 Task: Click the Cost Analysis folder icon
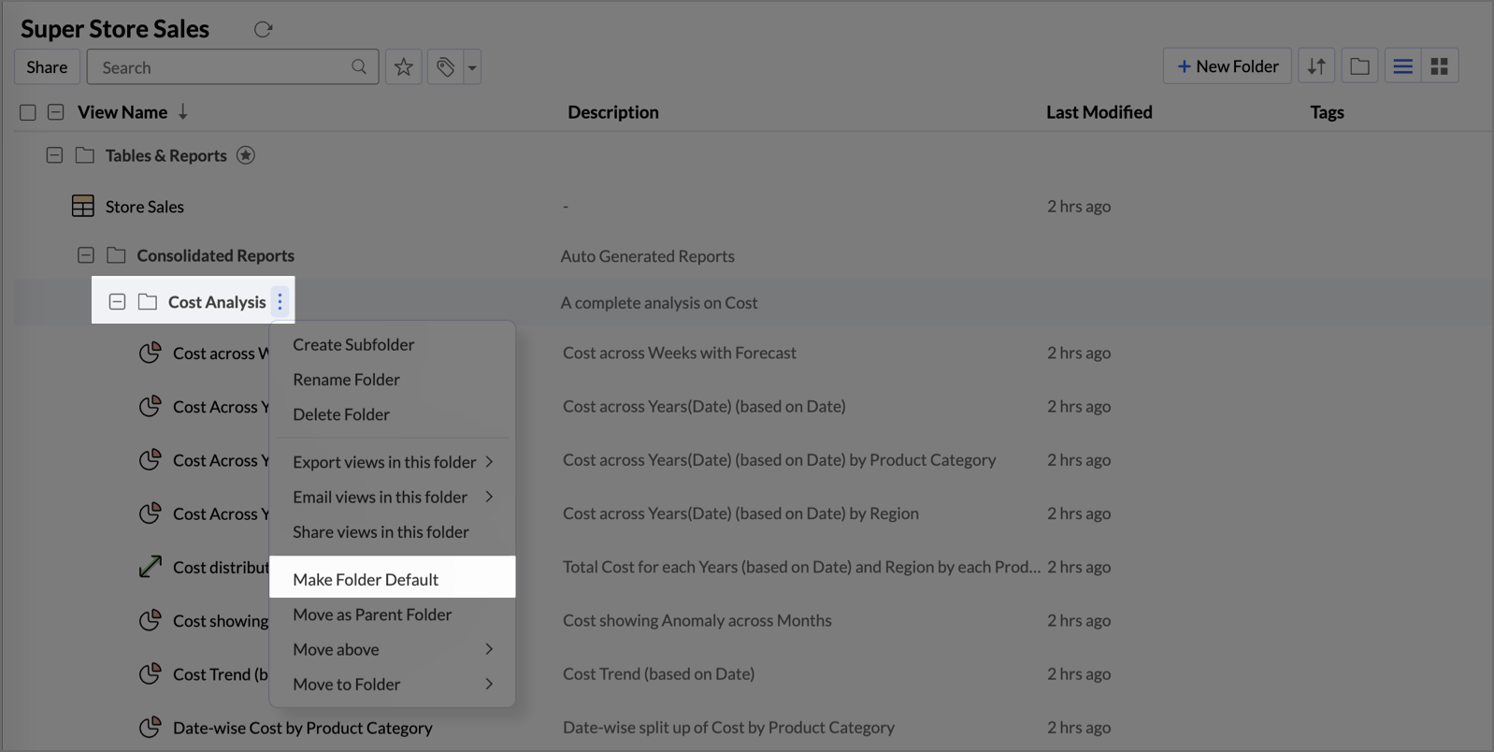tap(148, 302)
